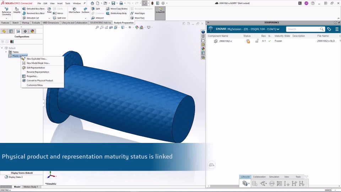Click the Rebuild traffic light icon
341x192 pixels.
152,3
